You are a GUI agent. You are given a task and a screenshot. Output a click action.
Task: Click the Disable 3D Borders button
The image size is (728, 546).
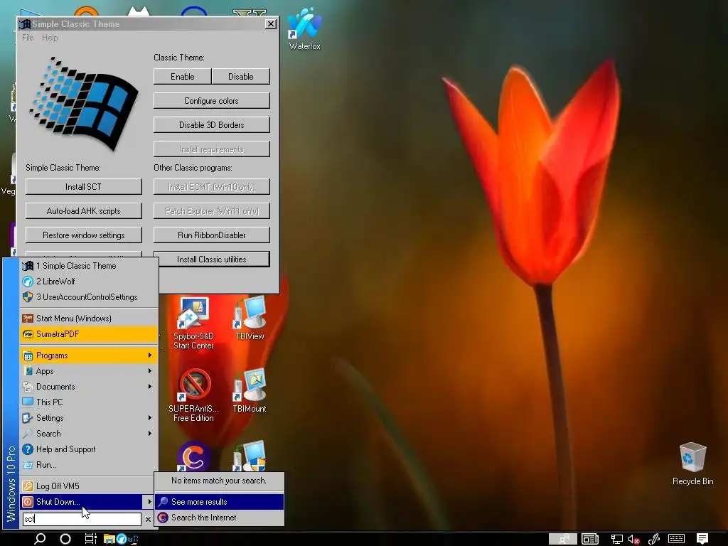[x=212, y=125]
